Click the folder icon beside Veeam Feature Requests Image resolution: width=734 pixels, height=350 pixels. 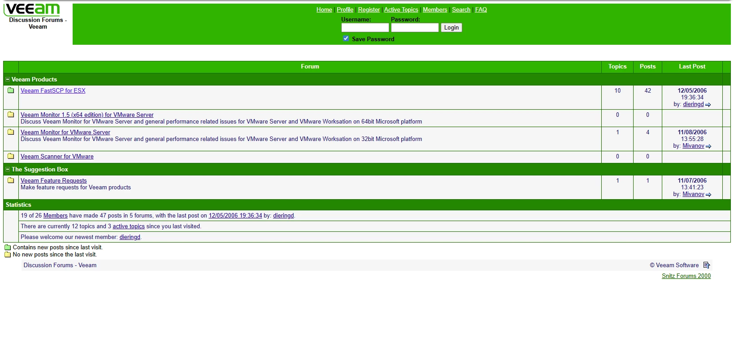pos(11,180)
